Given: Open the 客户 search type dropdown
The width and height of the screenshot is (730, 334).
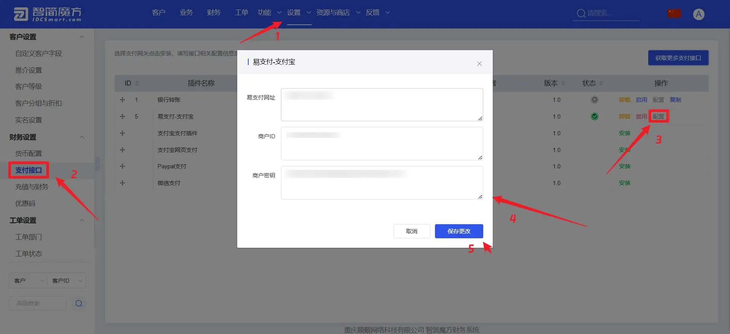Looking at the screenshot, I should click(x=29, y=280).
